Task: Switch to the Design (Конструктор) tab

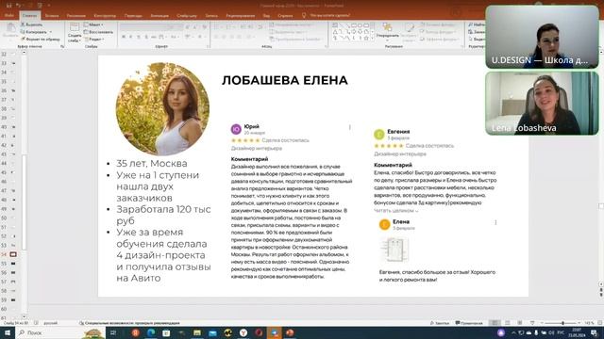Action: click(x=105, y=16)
